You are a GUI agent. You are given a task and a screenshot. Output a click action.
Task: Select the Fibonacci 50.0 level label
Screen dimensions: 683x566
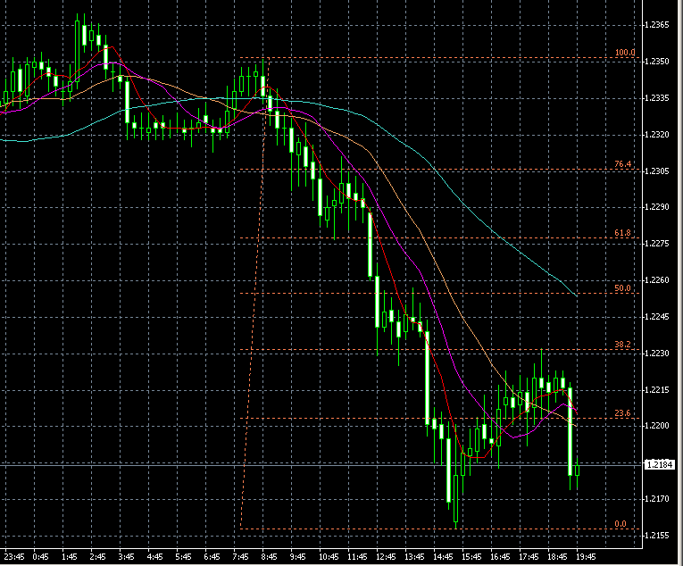pyautogui.click(x=622, y=288)
